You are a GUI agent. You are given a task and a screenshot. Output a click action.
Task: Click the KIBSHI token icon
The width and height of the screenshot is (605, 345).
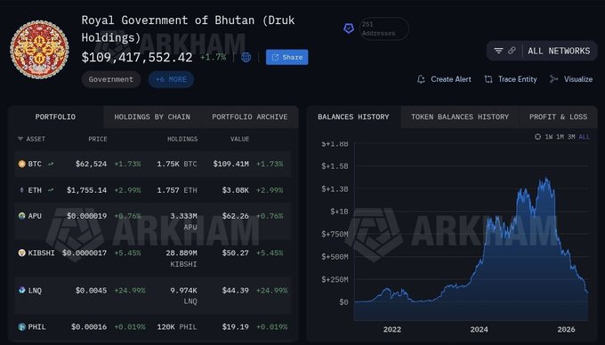(22, 253)
